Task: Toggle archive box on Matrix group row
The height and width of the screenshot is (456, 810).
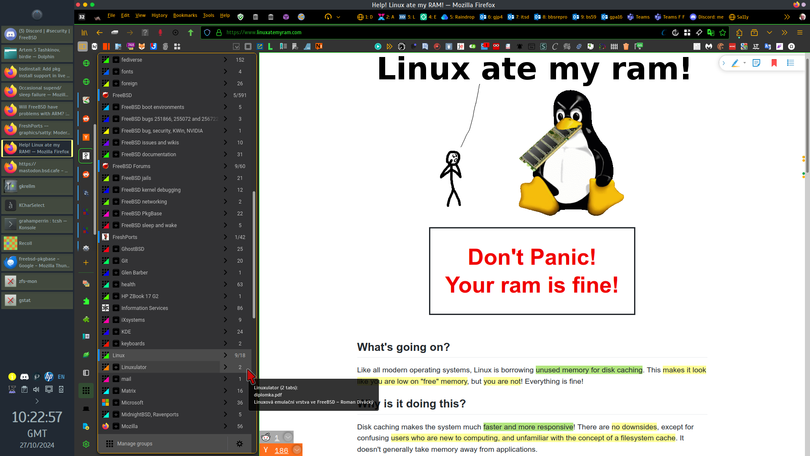Action: click(x=116, y=391)
